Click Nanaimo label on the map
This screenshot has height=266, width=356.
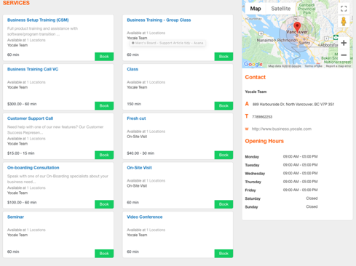pos(266,40)
